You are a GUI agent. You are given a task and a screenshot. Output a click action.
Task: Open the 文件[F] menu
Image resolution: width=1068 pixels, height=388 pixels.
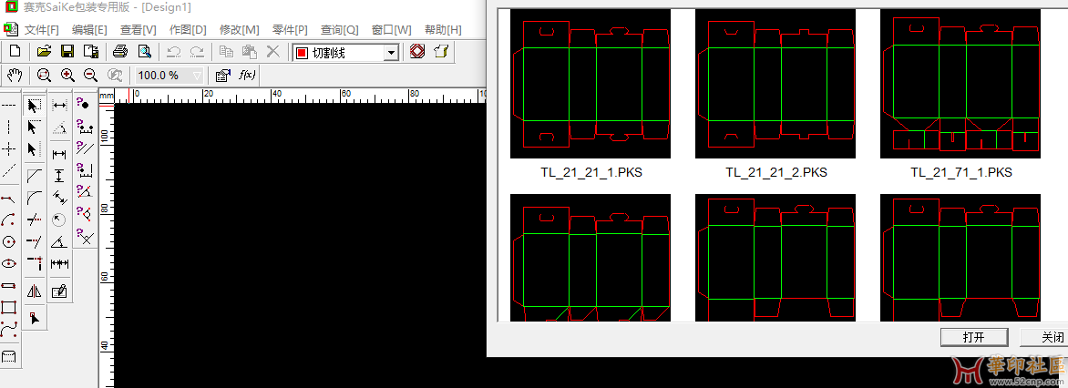(x=42, y=29)
